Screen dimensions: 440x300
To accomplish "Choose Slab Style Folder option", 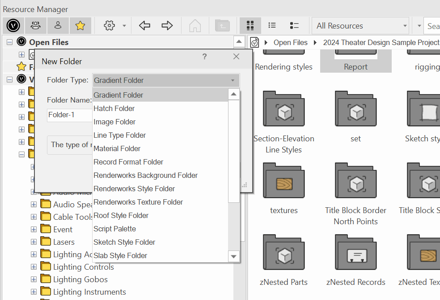I will tap(160, 255).
